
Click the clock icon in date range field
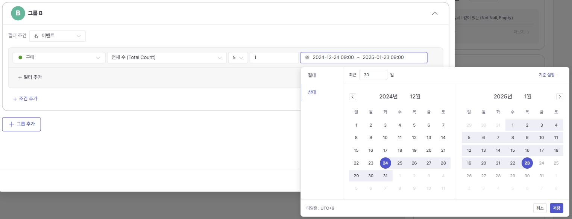(x=307, y=57)
